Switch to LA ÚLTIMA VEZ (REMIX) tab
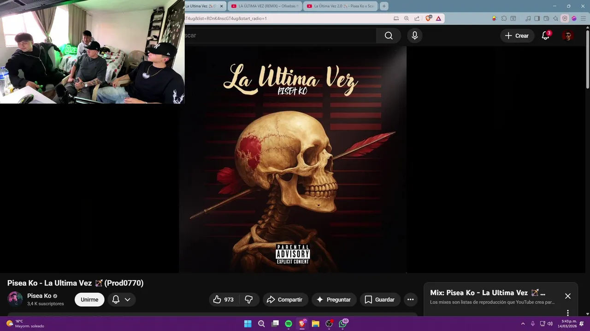The image size is (590, 331). 265,6
